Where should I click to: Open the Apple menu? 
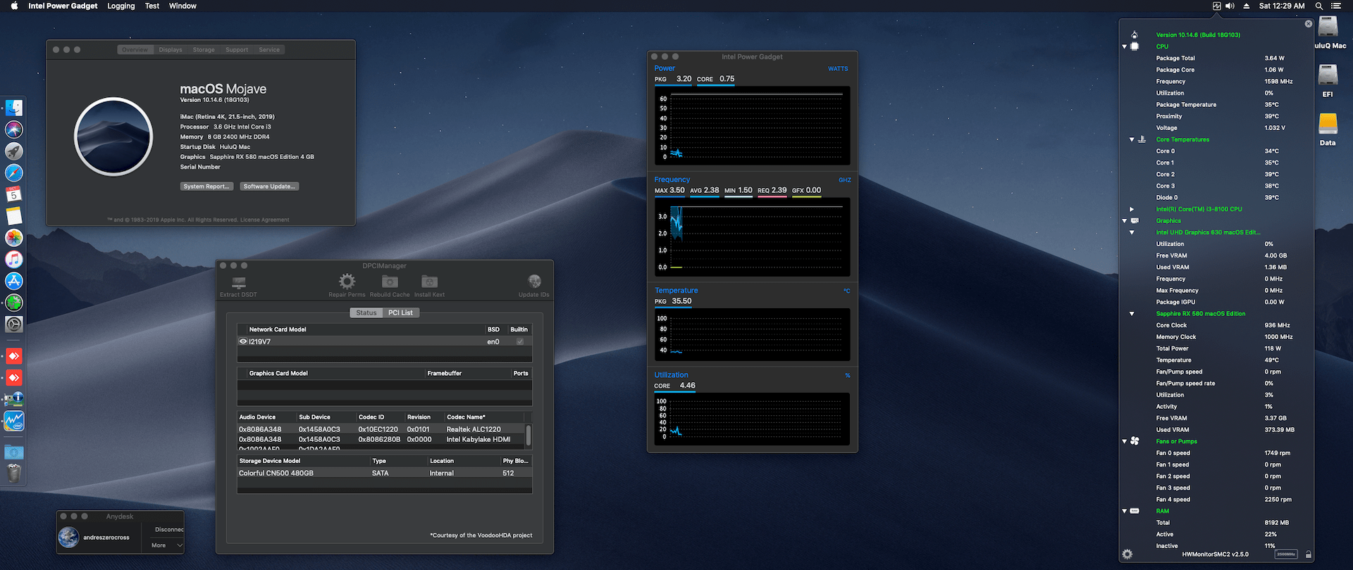(x=14, y=6)
